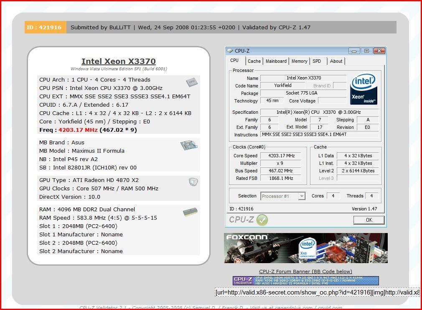Click the green validated checkmark icon

pos(262,220)
